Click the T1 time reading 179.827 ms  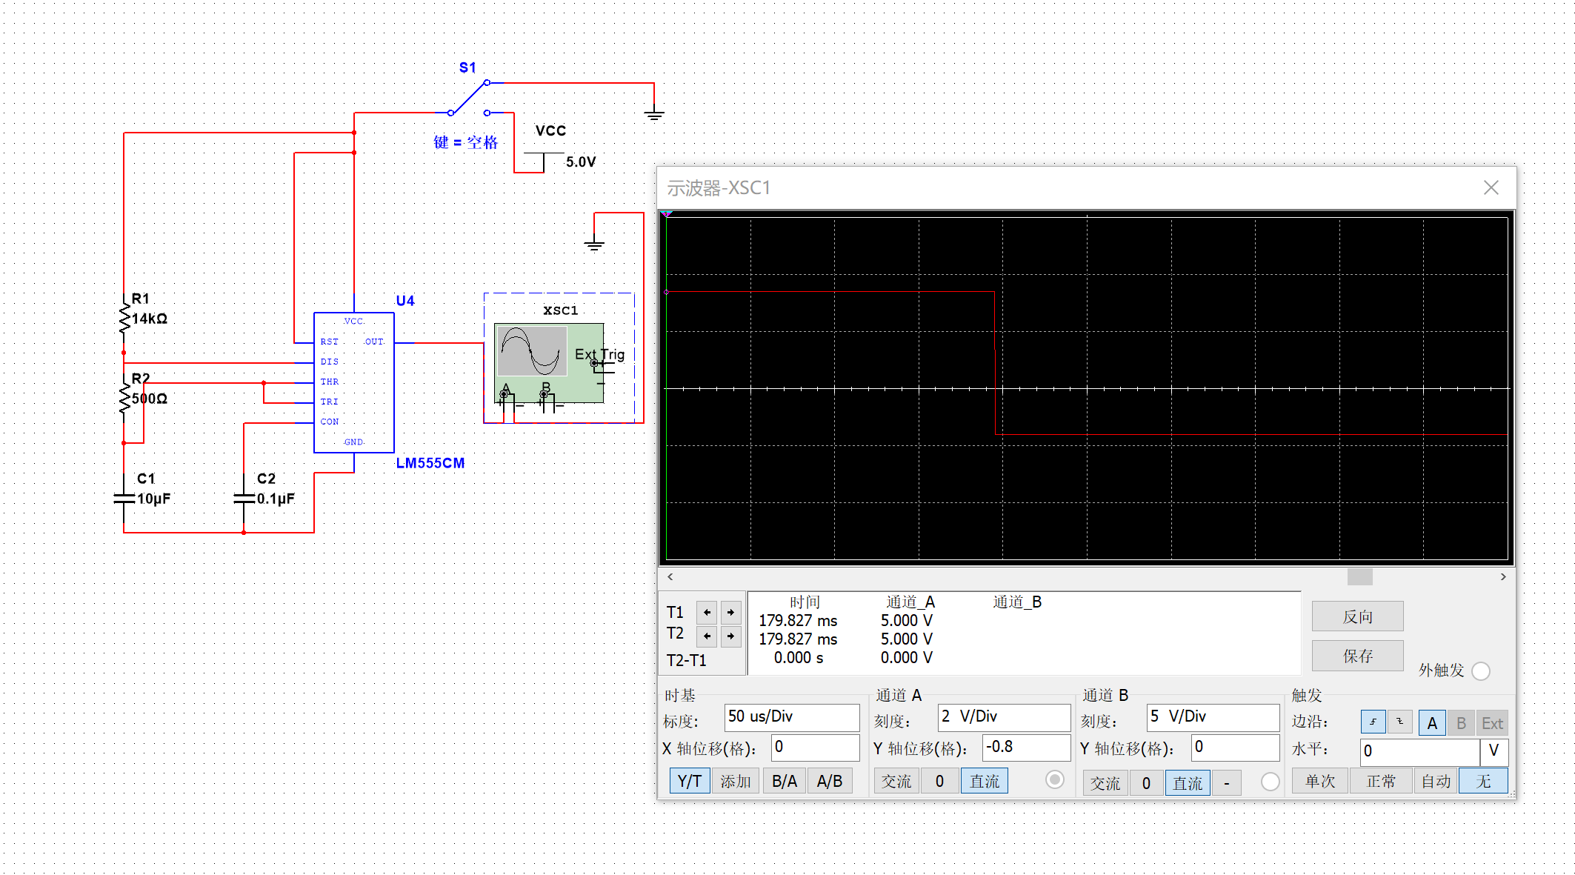pos(798,621)
